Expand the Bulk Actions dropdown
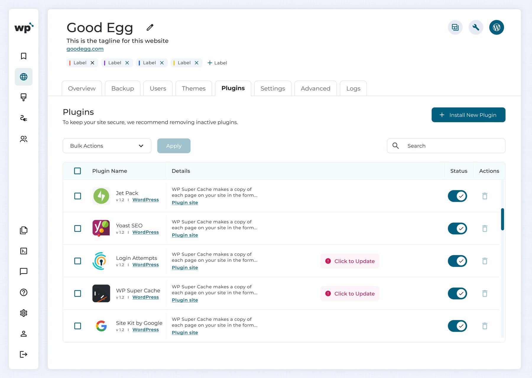 [x=107, y=146]
